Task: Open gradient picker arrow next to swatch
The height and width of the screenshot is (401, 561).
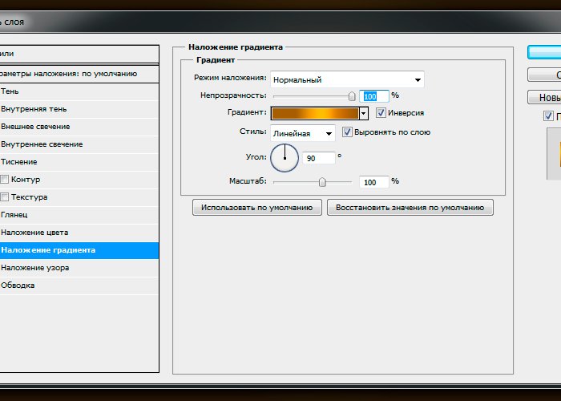Action: [363, 114]
